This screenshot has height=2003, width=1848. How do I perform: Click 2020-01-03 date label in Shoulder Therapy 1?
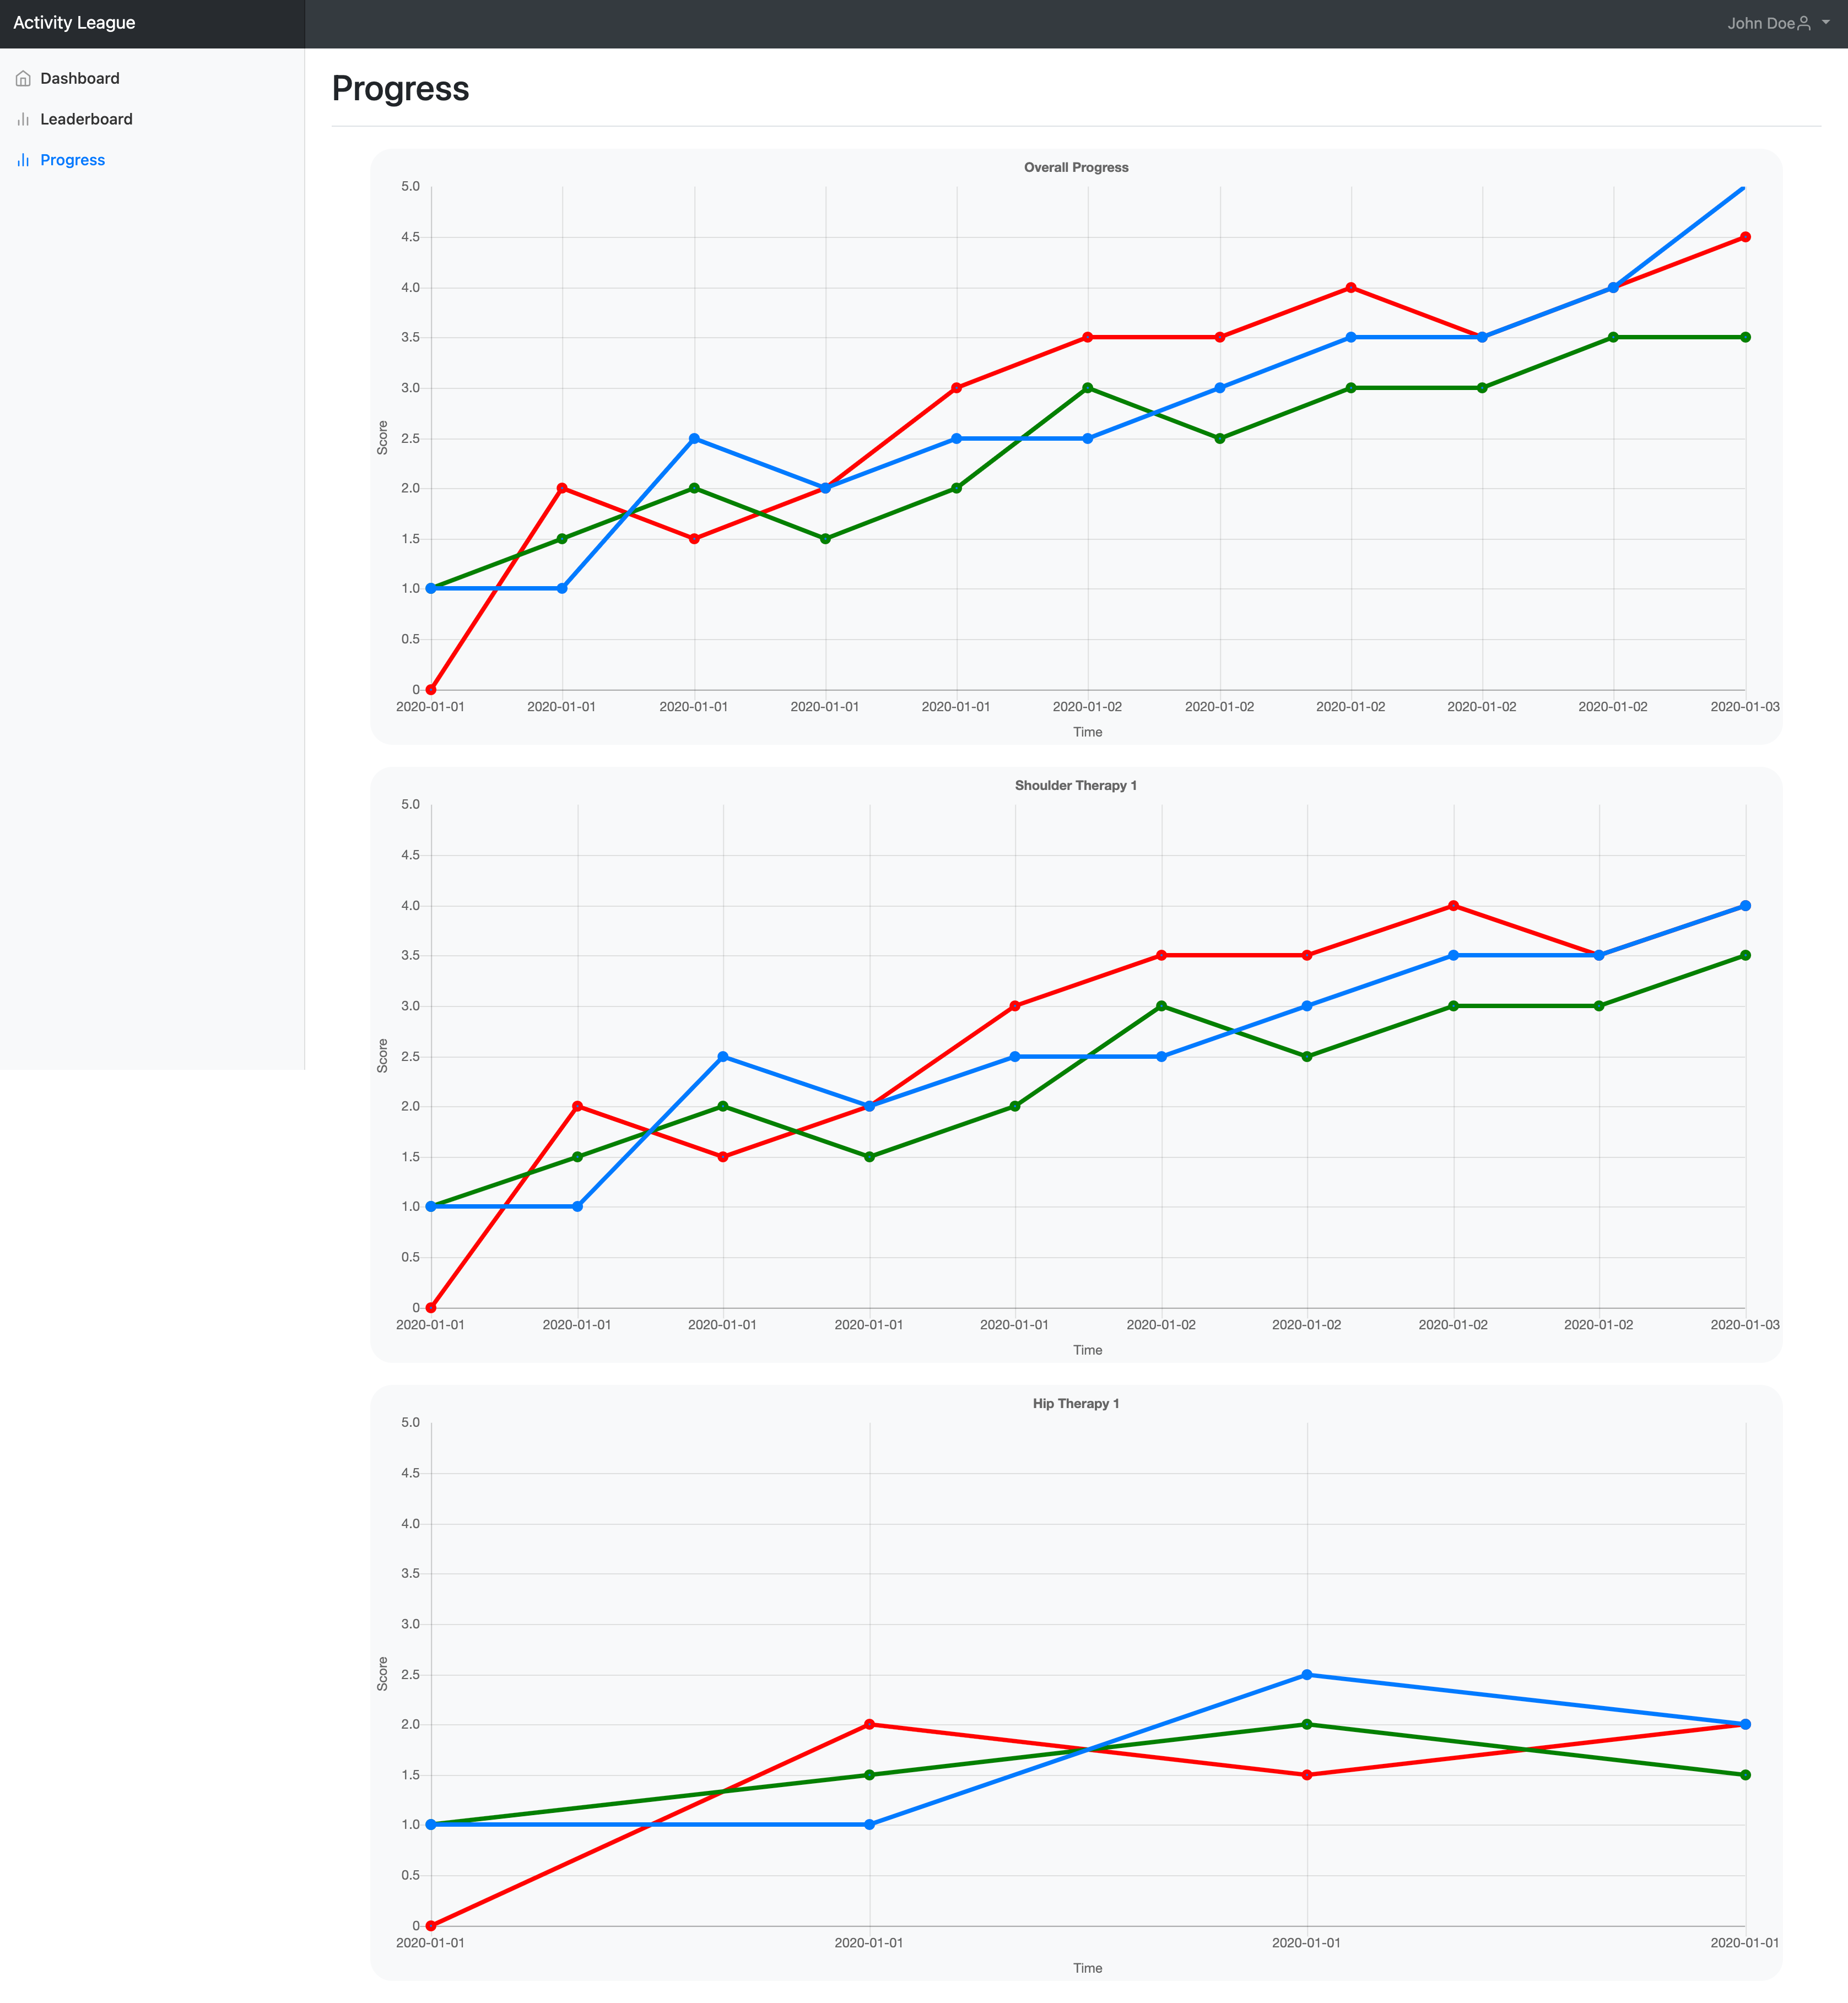tap(1744, 1325)
